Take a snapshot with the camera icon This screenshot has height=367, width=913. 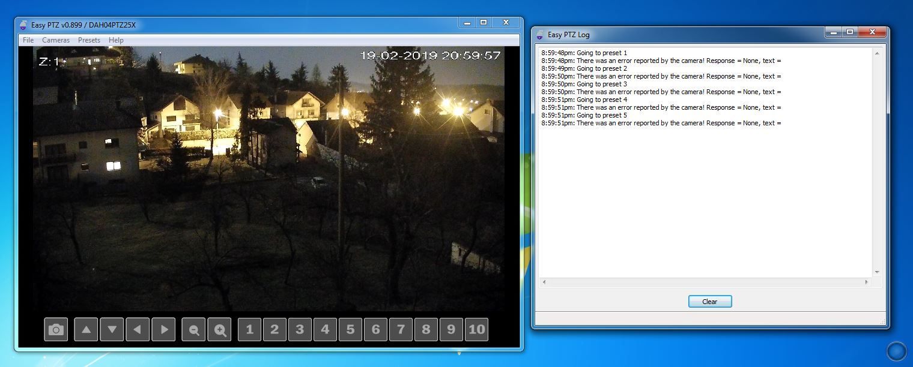pyautogui.click(x=56, y=330)
